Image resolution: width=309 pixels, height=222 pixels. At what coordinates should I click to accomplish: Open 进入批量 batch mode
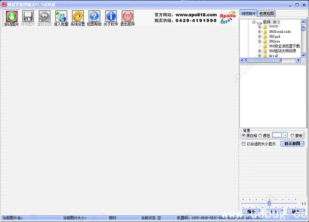coord(61,16)
